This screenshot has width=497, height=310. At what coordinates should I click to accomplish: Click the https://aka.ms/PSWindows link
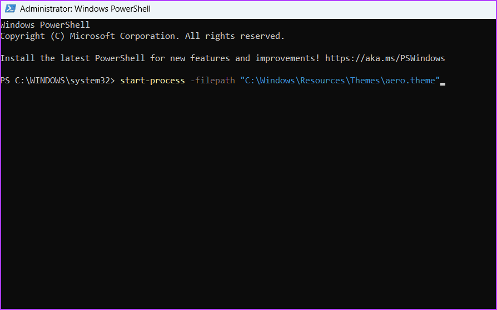click(x=385, y=58)
